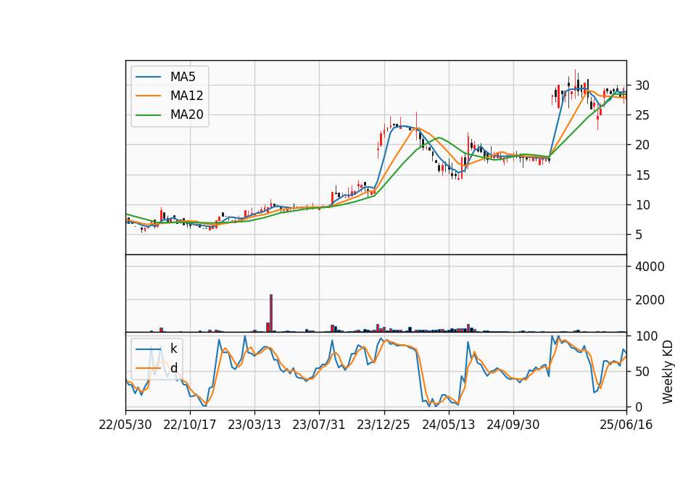
Task: Click the 22/05/30 date tick label
Action: pos(125,425)
